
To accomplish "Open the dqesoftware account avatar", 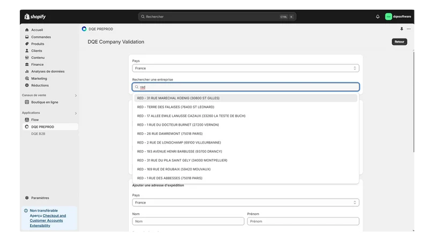I will point(388,17).
